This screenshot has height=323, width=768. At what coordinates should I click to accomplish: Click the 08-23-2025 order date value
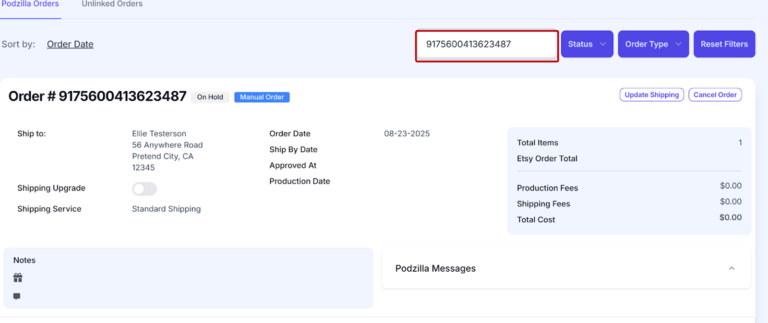point(407,133)
